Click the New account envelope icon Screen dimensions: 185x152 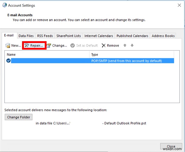click(8, 45)
